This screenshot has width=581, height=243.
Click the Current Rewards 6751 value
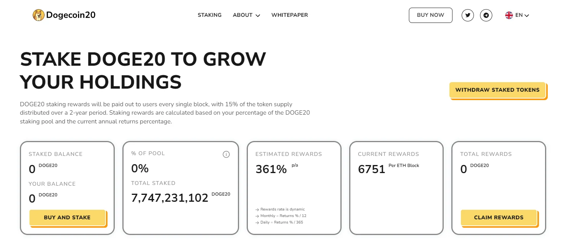[371, 169]
